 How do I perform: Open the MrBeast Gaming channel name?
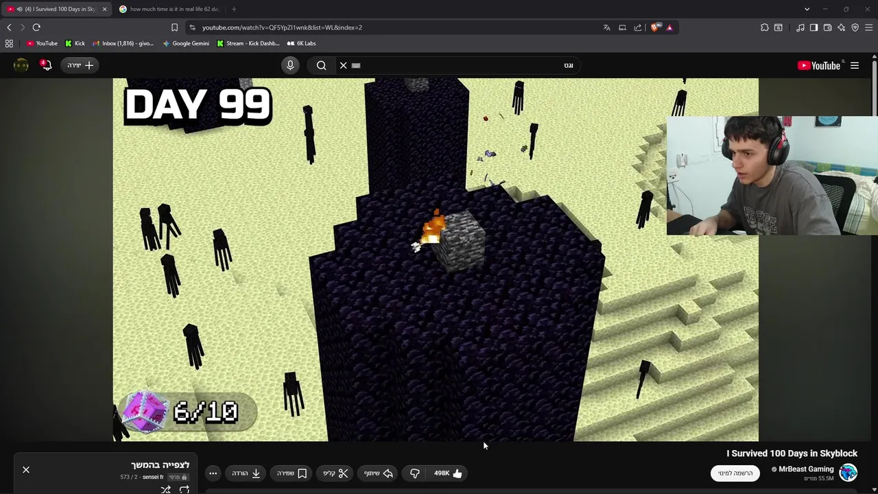click(806, 469)
